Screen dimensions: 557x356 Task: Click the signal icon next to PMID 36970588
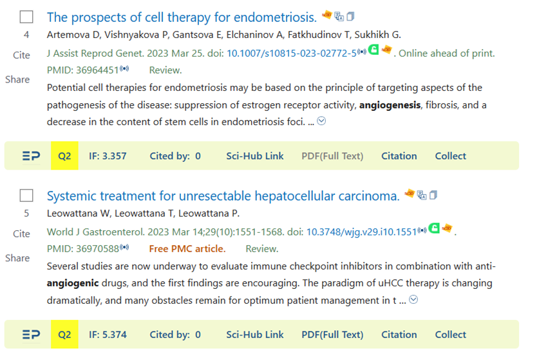coord(124,247)
